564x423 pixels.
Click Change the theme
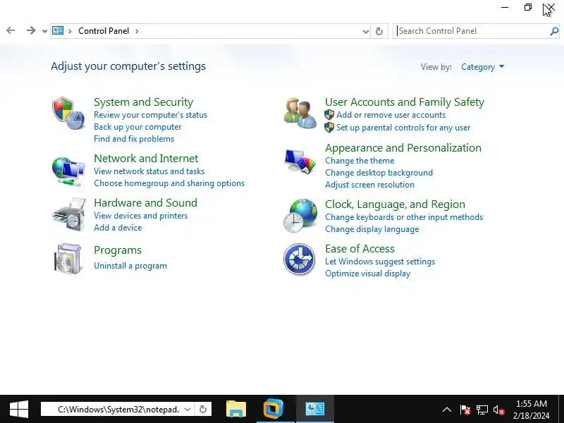360,161
